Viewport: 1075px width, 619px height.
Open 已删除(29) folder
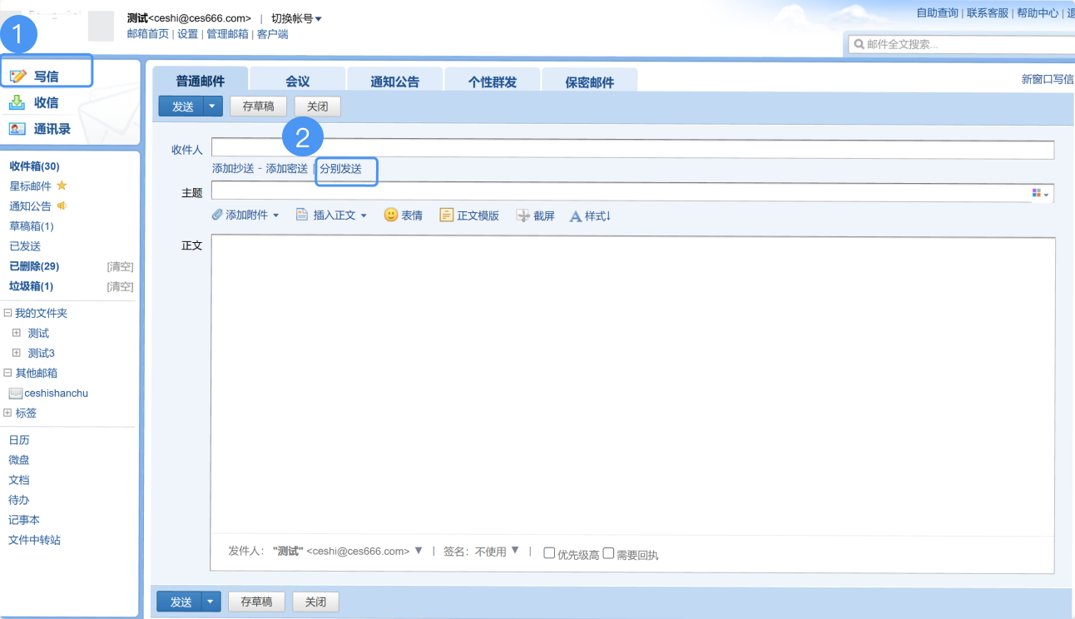pos(34,266)
